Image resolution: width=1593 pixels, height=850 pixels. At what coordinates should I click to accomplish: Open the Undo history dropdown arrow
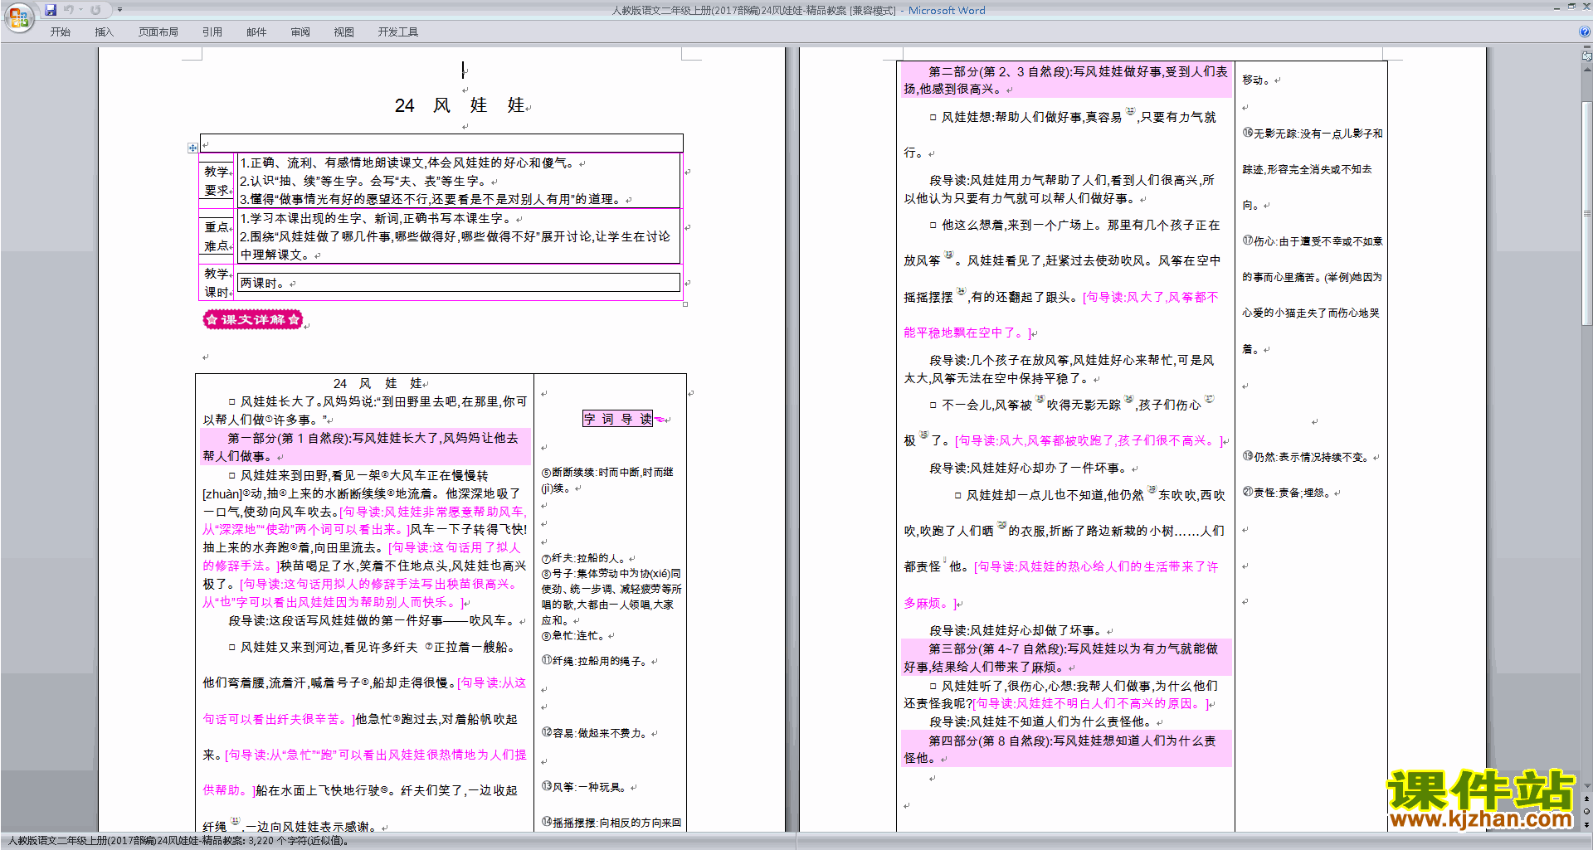coord(81,10)
